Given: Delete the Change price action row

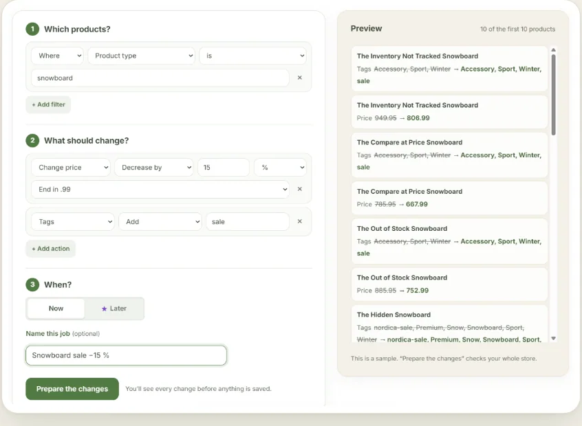Looking at the screenshot, I should (x=299, y=189).
